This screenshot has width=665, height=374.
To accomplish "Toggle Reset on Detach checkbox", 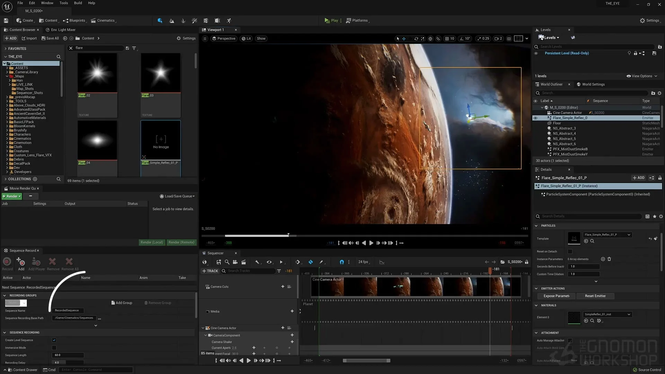I will (x=570, y=251).
